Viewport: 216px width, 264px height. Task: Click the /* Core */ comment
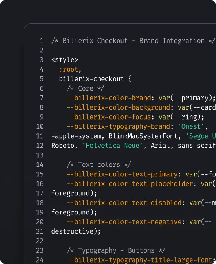point(86,88)
